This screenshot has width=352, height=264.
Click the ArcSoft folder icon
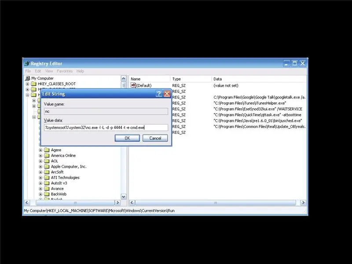[x=47, y=172]
